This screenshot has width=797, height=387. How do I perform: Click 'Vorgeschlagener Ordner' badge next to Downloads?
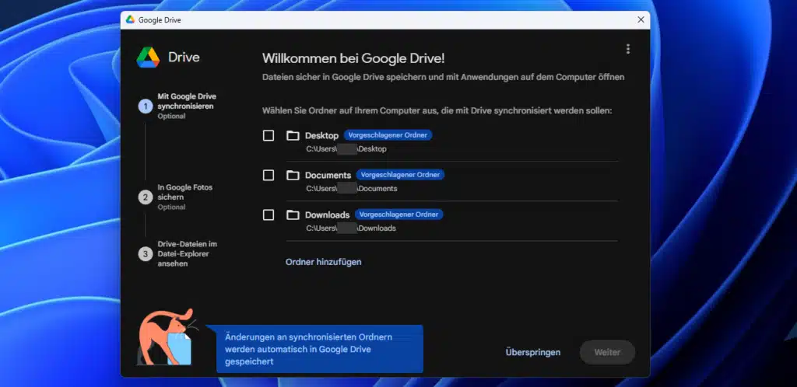[x=399, y=214]
